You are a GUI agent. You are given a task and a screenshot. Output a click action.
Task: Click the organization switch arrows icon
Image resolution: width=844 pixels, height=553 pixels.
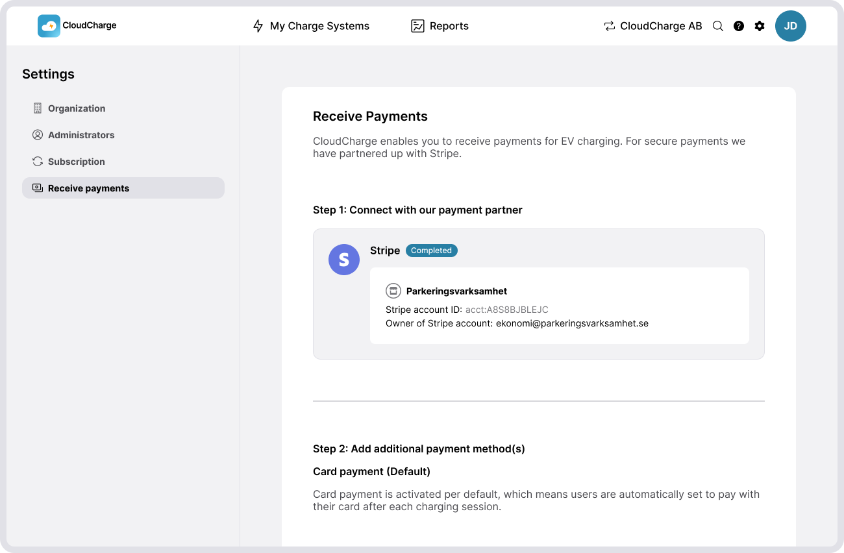(609, 26)
